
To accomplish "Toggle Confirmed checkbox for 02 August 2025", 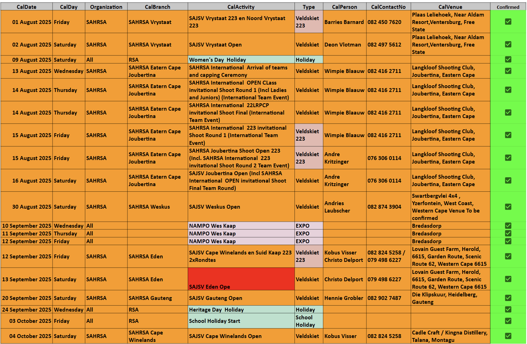I will pyautogui.click(x=508, y=44).
